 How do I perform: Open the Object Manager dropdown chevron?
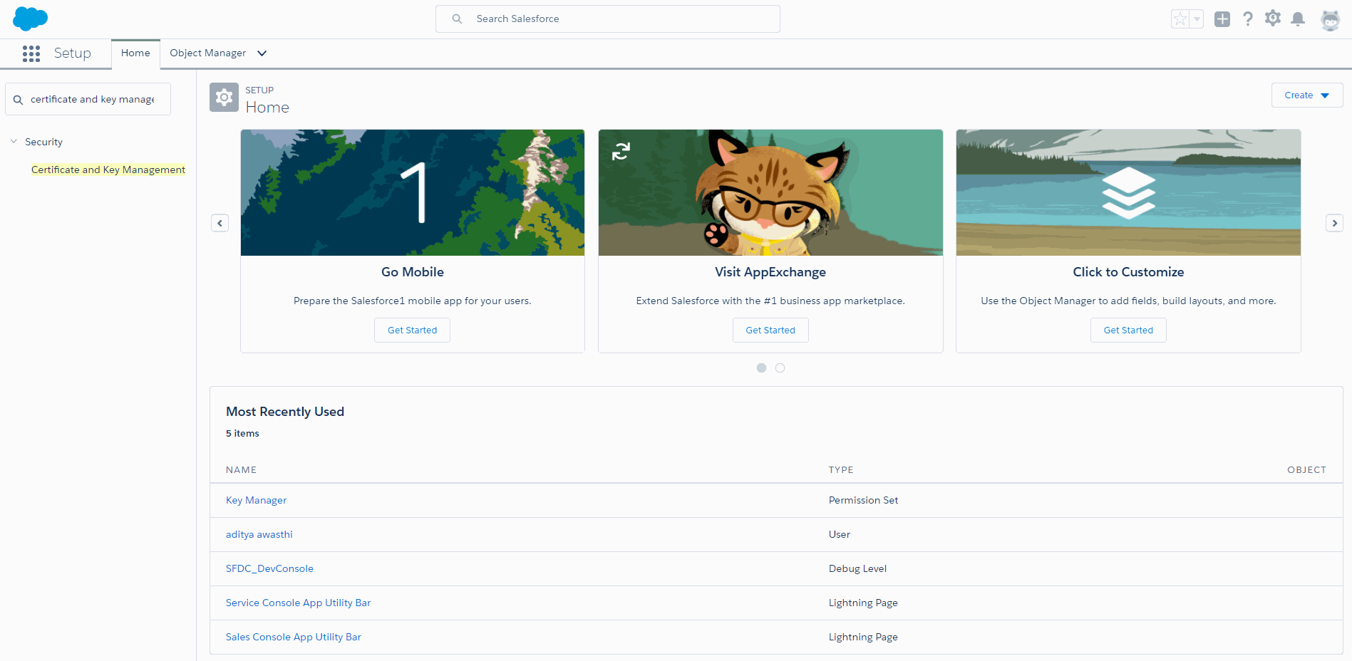tap(262, 53)
